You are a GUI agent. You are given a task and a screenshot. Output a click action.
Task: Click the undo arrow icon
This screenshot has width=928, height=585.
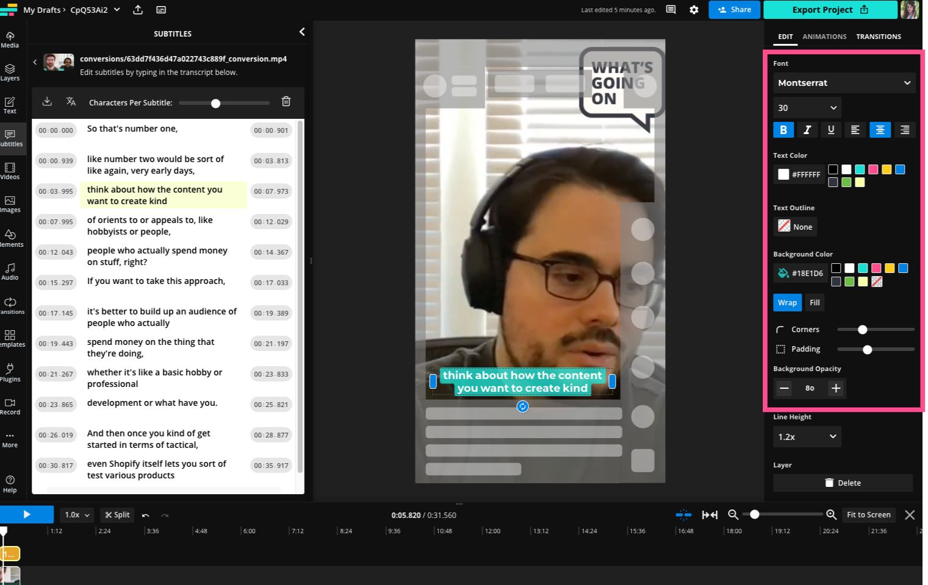pyautogui.click(x=146, y=515)
